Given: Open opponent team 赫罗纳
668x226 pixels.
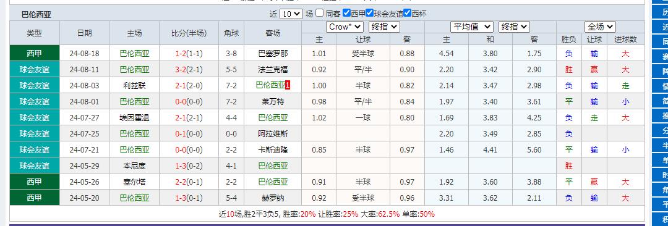Looking at the screenshot, I should (x=273, y=198).
